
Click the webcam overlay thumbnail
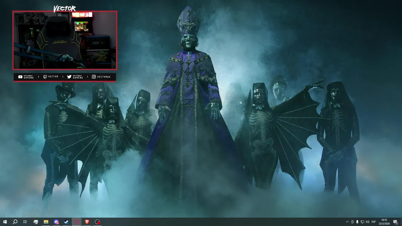click(x=65, y=40)
